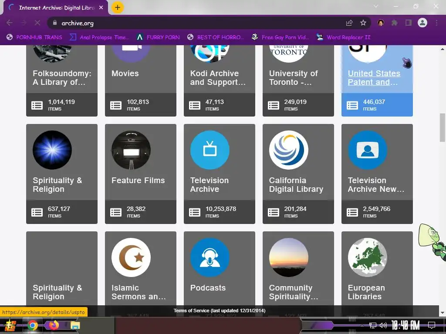Screen dimensions: 446x334
Task: Open the Podcasts collection title
Action: [208, 288]
